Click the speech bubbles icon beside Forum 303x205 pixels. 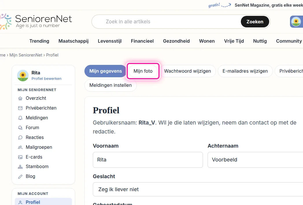coord(20,128)
